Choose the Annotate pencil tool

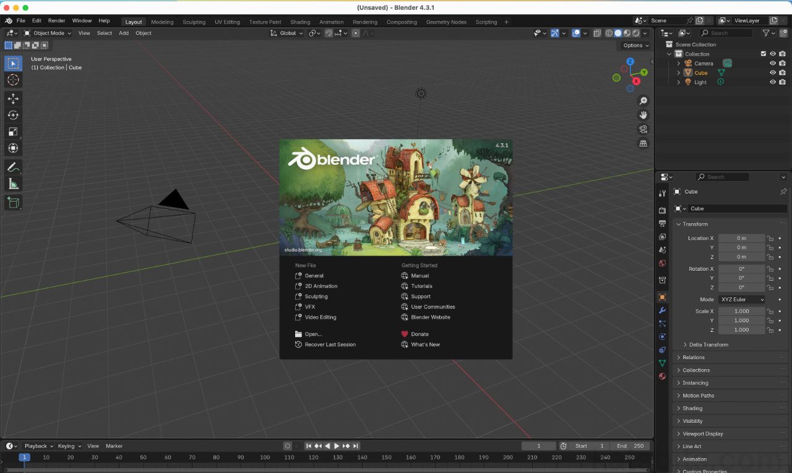point(13,167)
